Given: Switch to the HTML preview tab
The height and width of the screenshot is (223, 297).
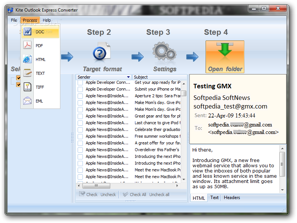Looking at the screenshot, I should [x=199, y=198].
